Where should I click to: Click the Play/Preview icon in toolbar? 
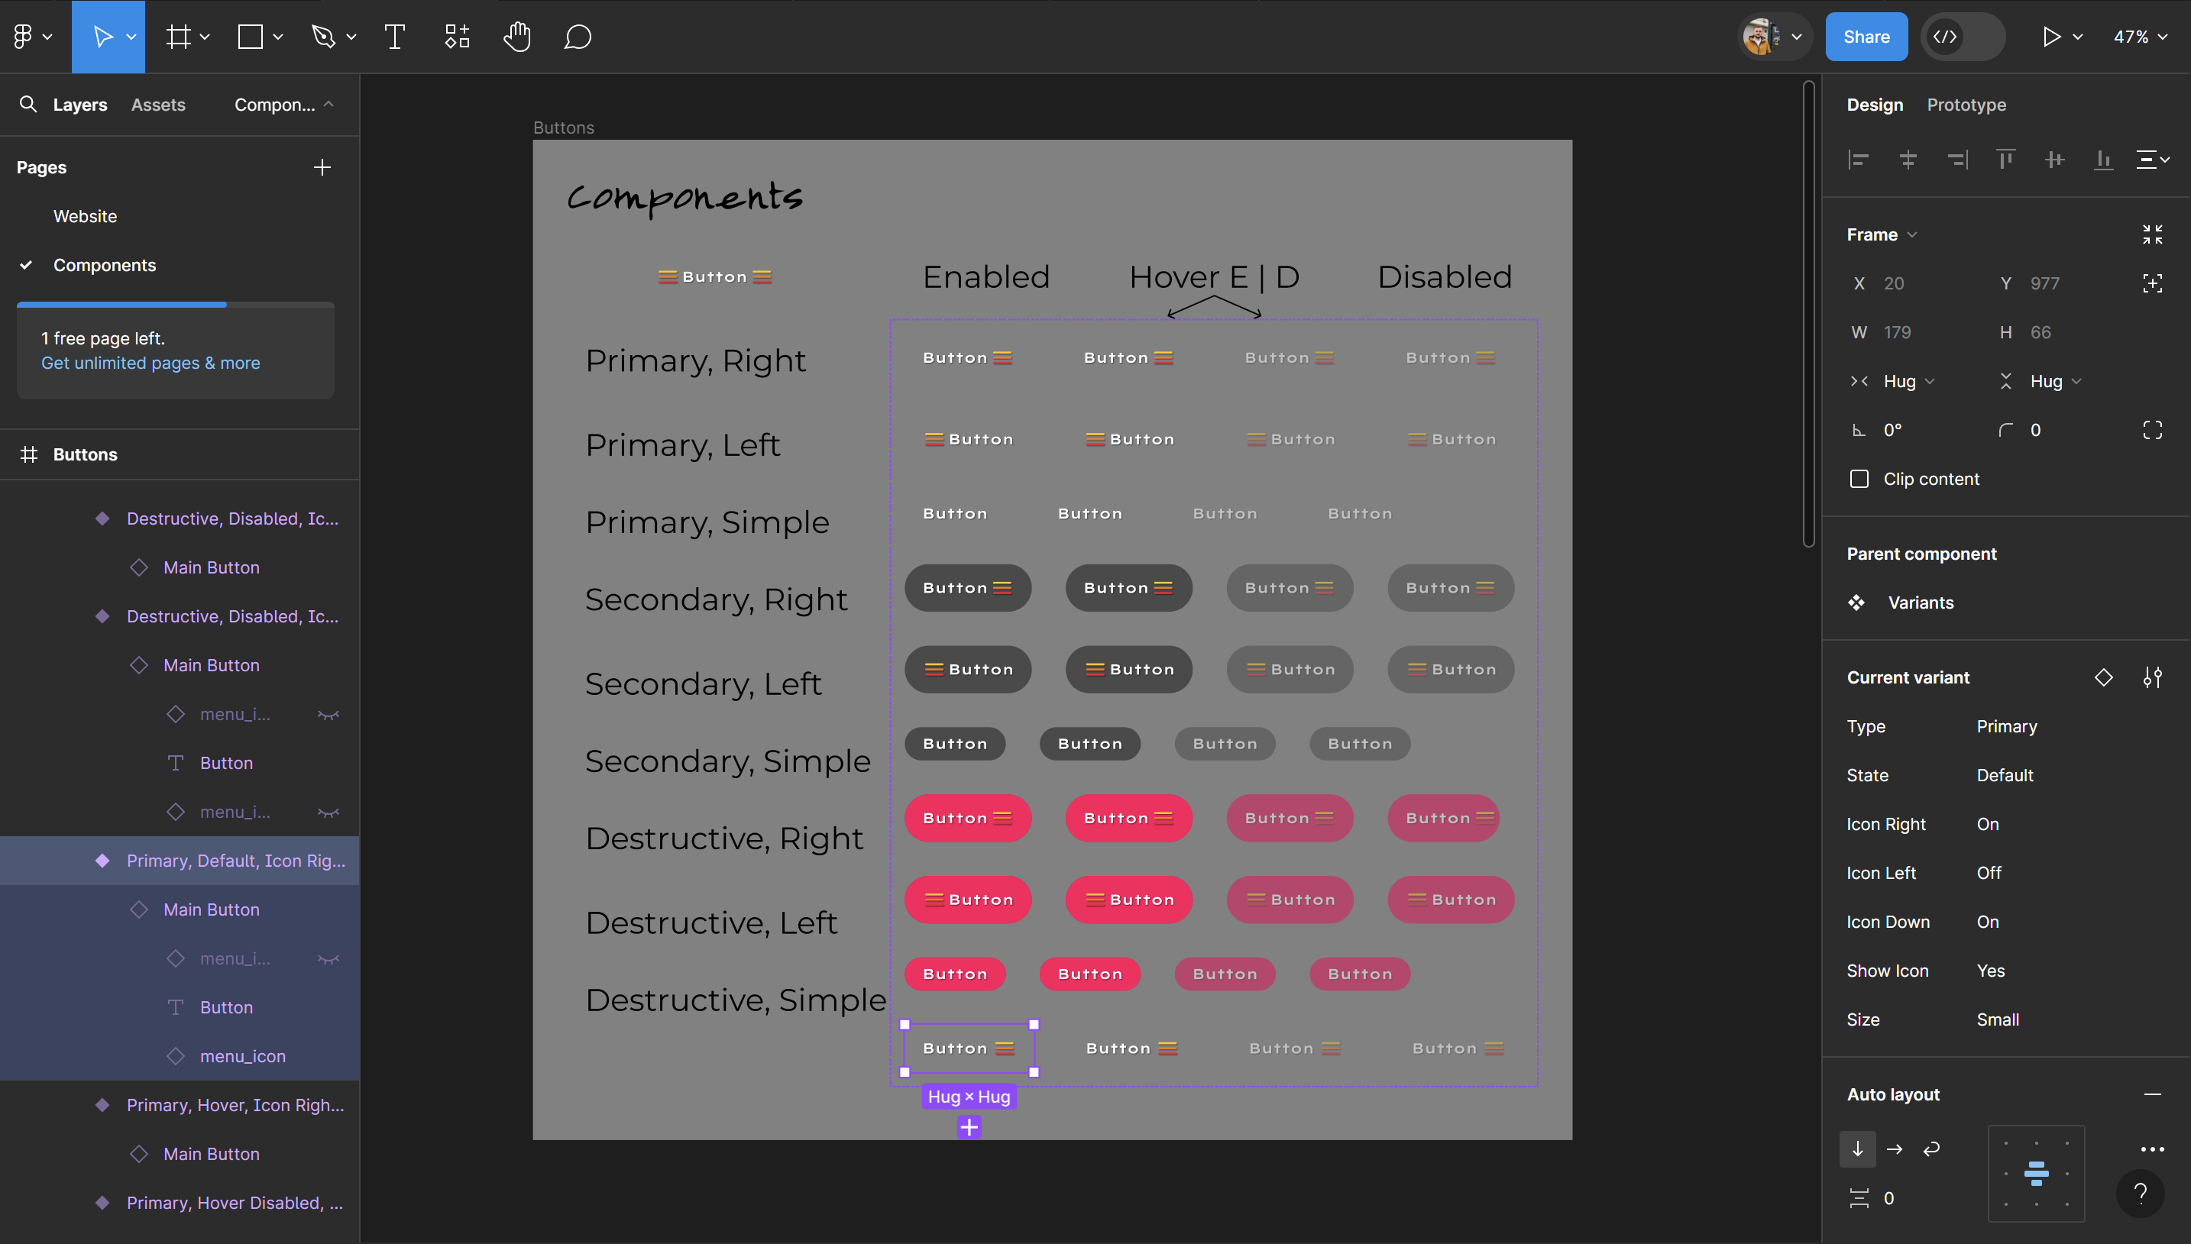(x=2050, y=34)
